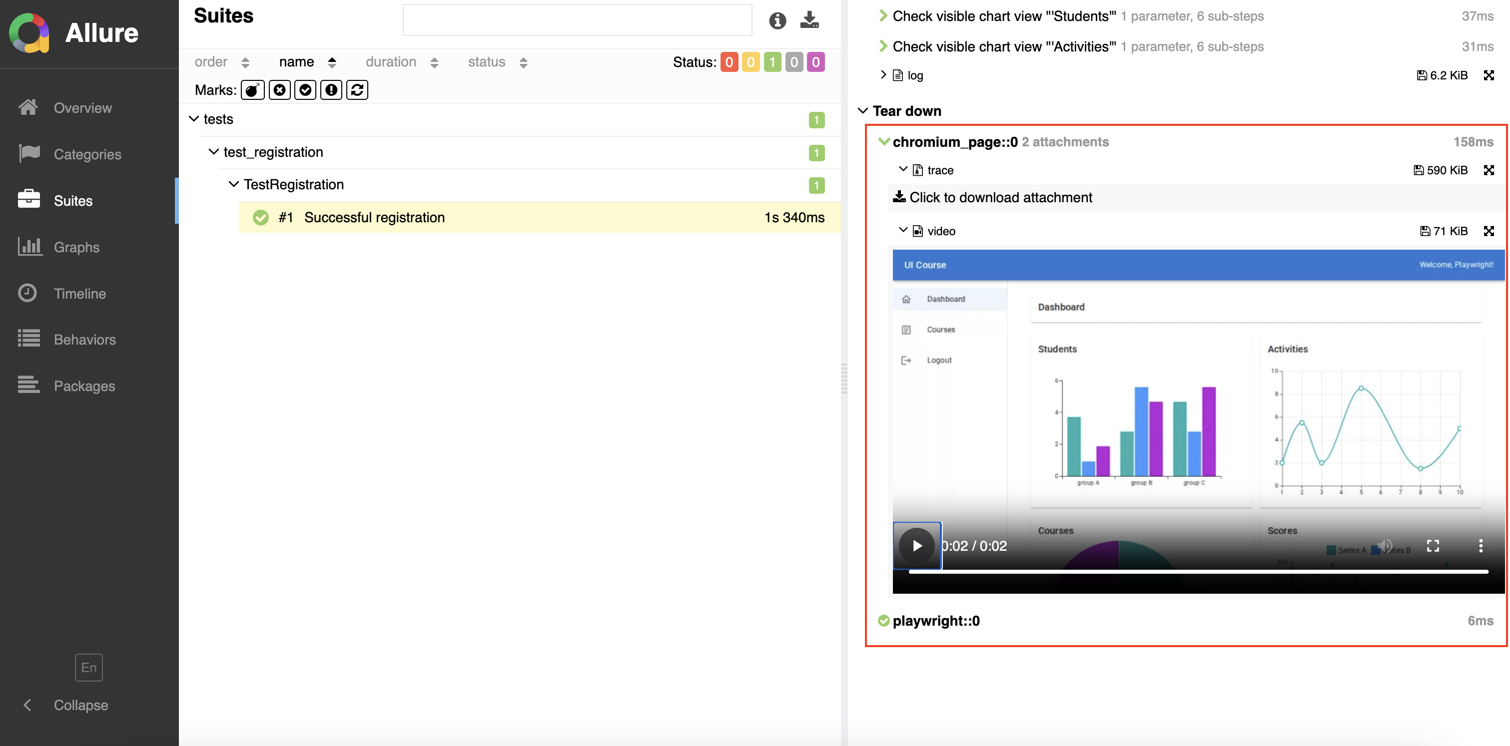The image size is (1510, 746).
Task: Toggle the check-circle mark filter
Action: 305,90
